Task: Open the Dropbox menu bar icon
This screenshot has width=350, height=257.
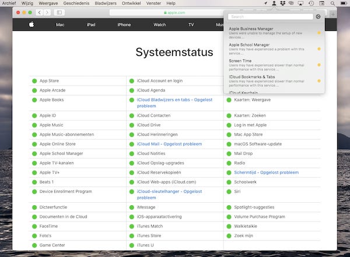Action: click(282, 3)
